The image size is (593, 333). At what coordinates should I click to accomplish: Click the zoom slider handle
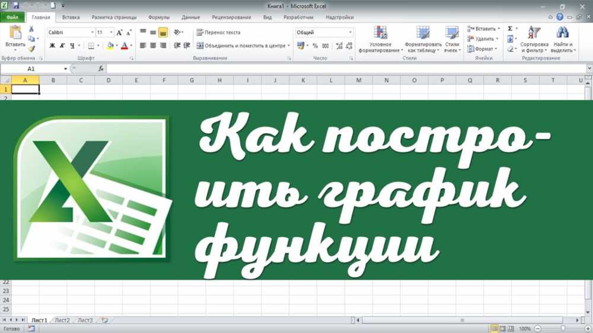click(x=563, y=329)
